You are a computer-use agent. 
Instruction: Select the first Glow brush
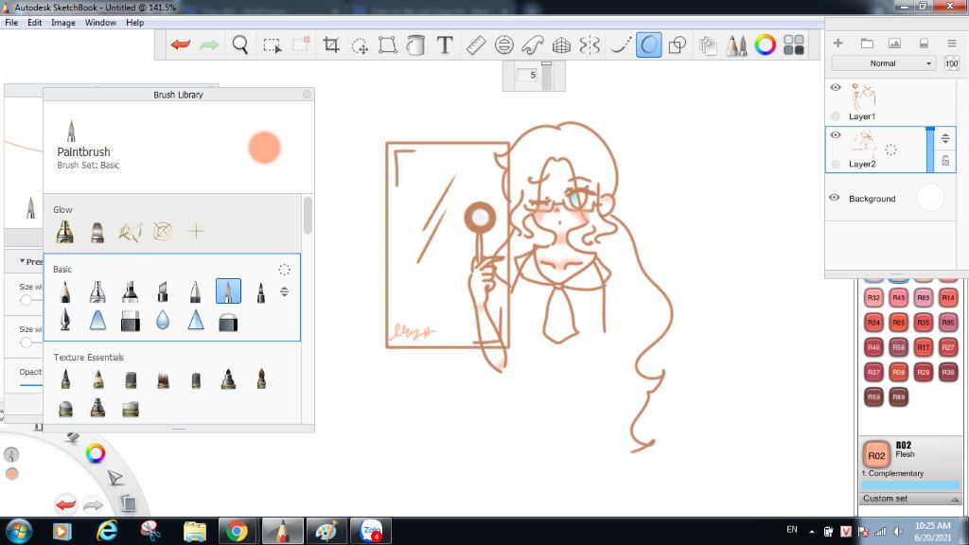(65, 232)
